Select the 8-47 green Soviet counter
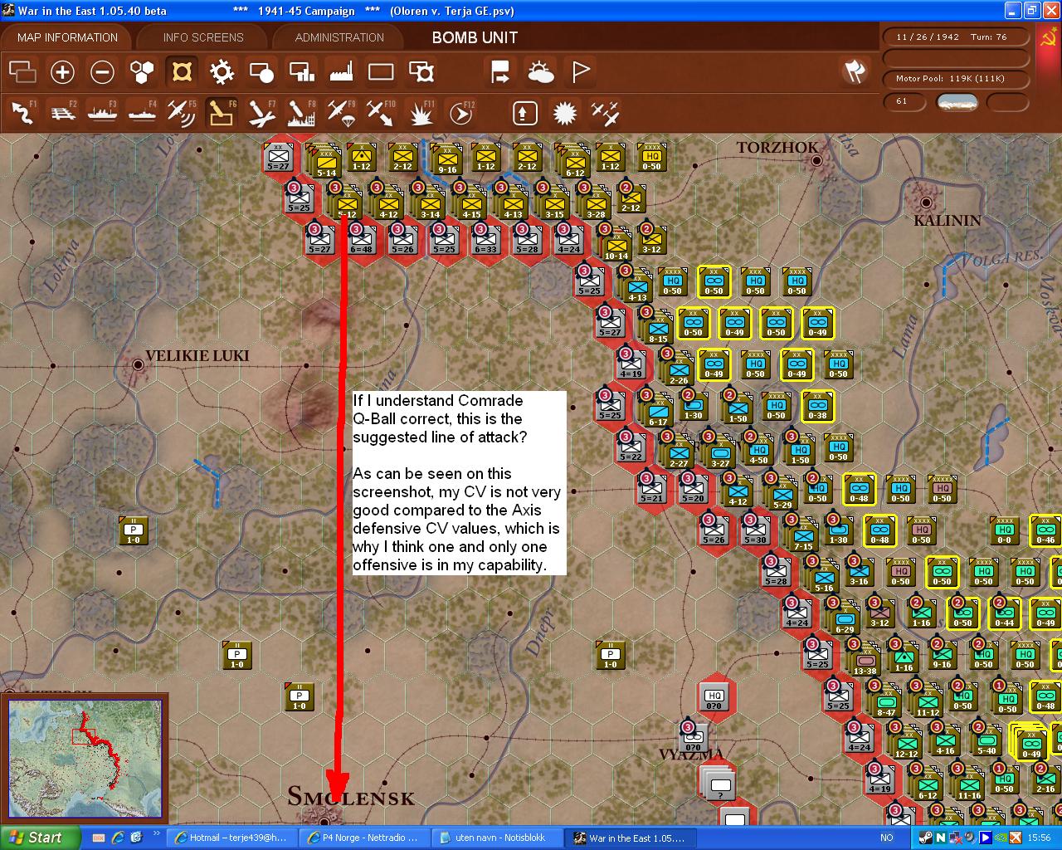Screen dimensions: 1062x850 click(886, 701)
